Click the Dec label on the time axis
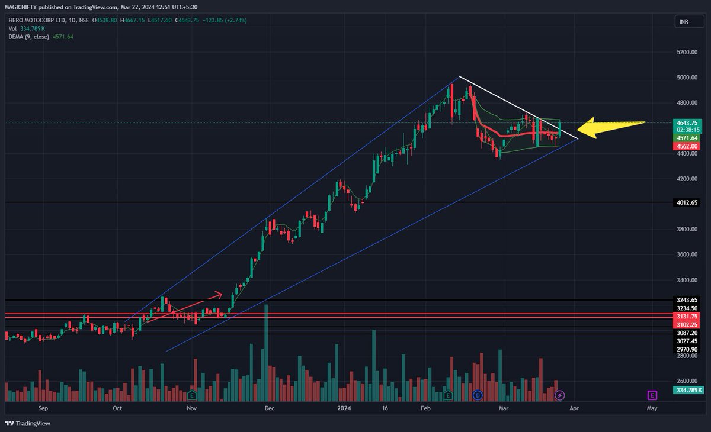The image size is (711, 432). (268, 408)
